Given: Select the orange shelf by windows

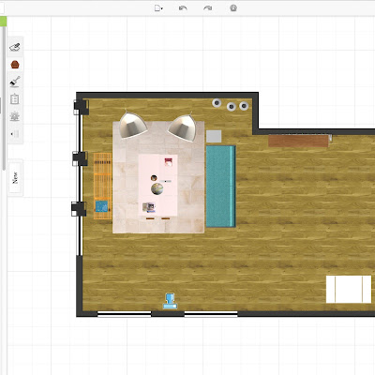Looking at the screenshot, I should (103, 186).
